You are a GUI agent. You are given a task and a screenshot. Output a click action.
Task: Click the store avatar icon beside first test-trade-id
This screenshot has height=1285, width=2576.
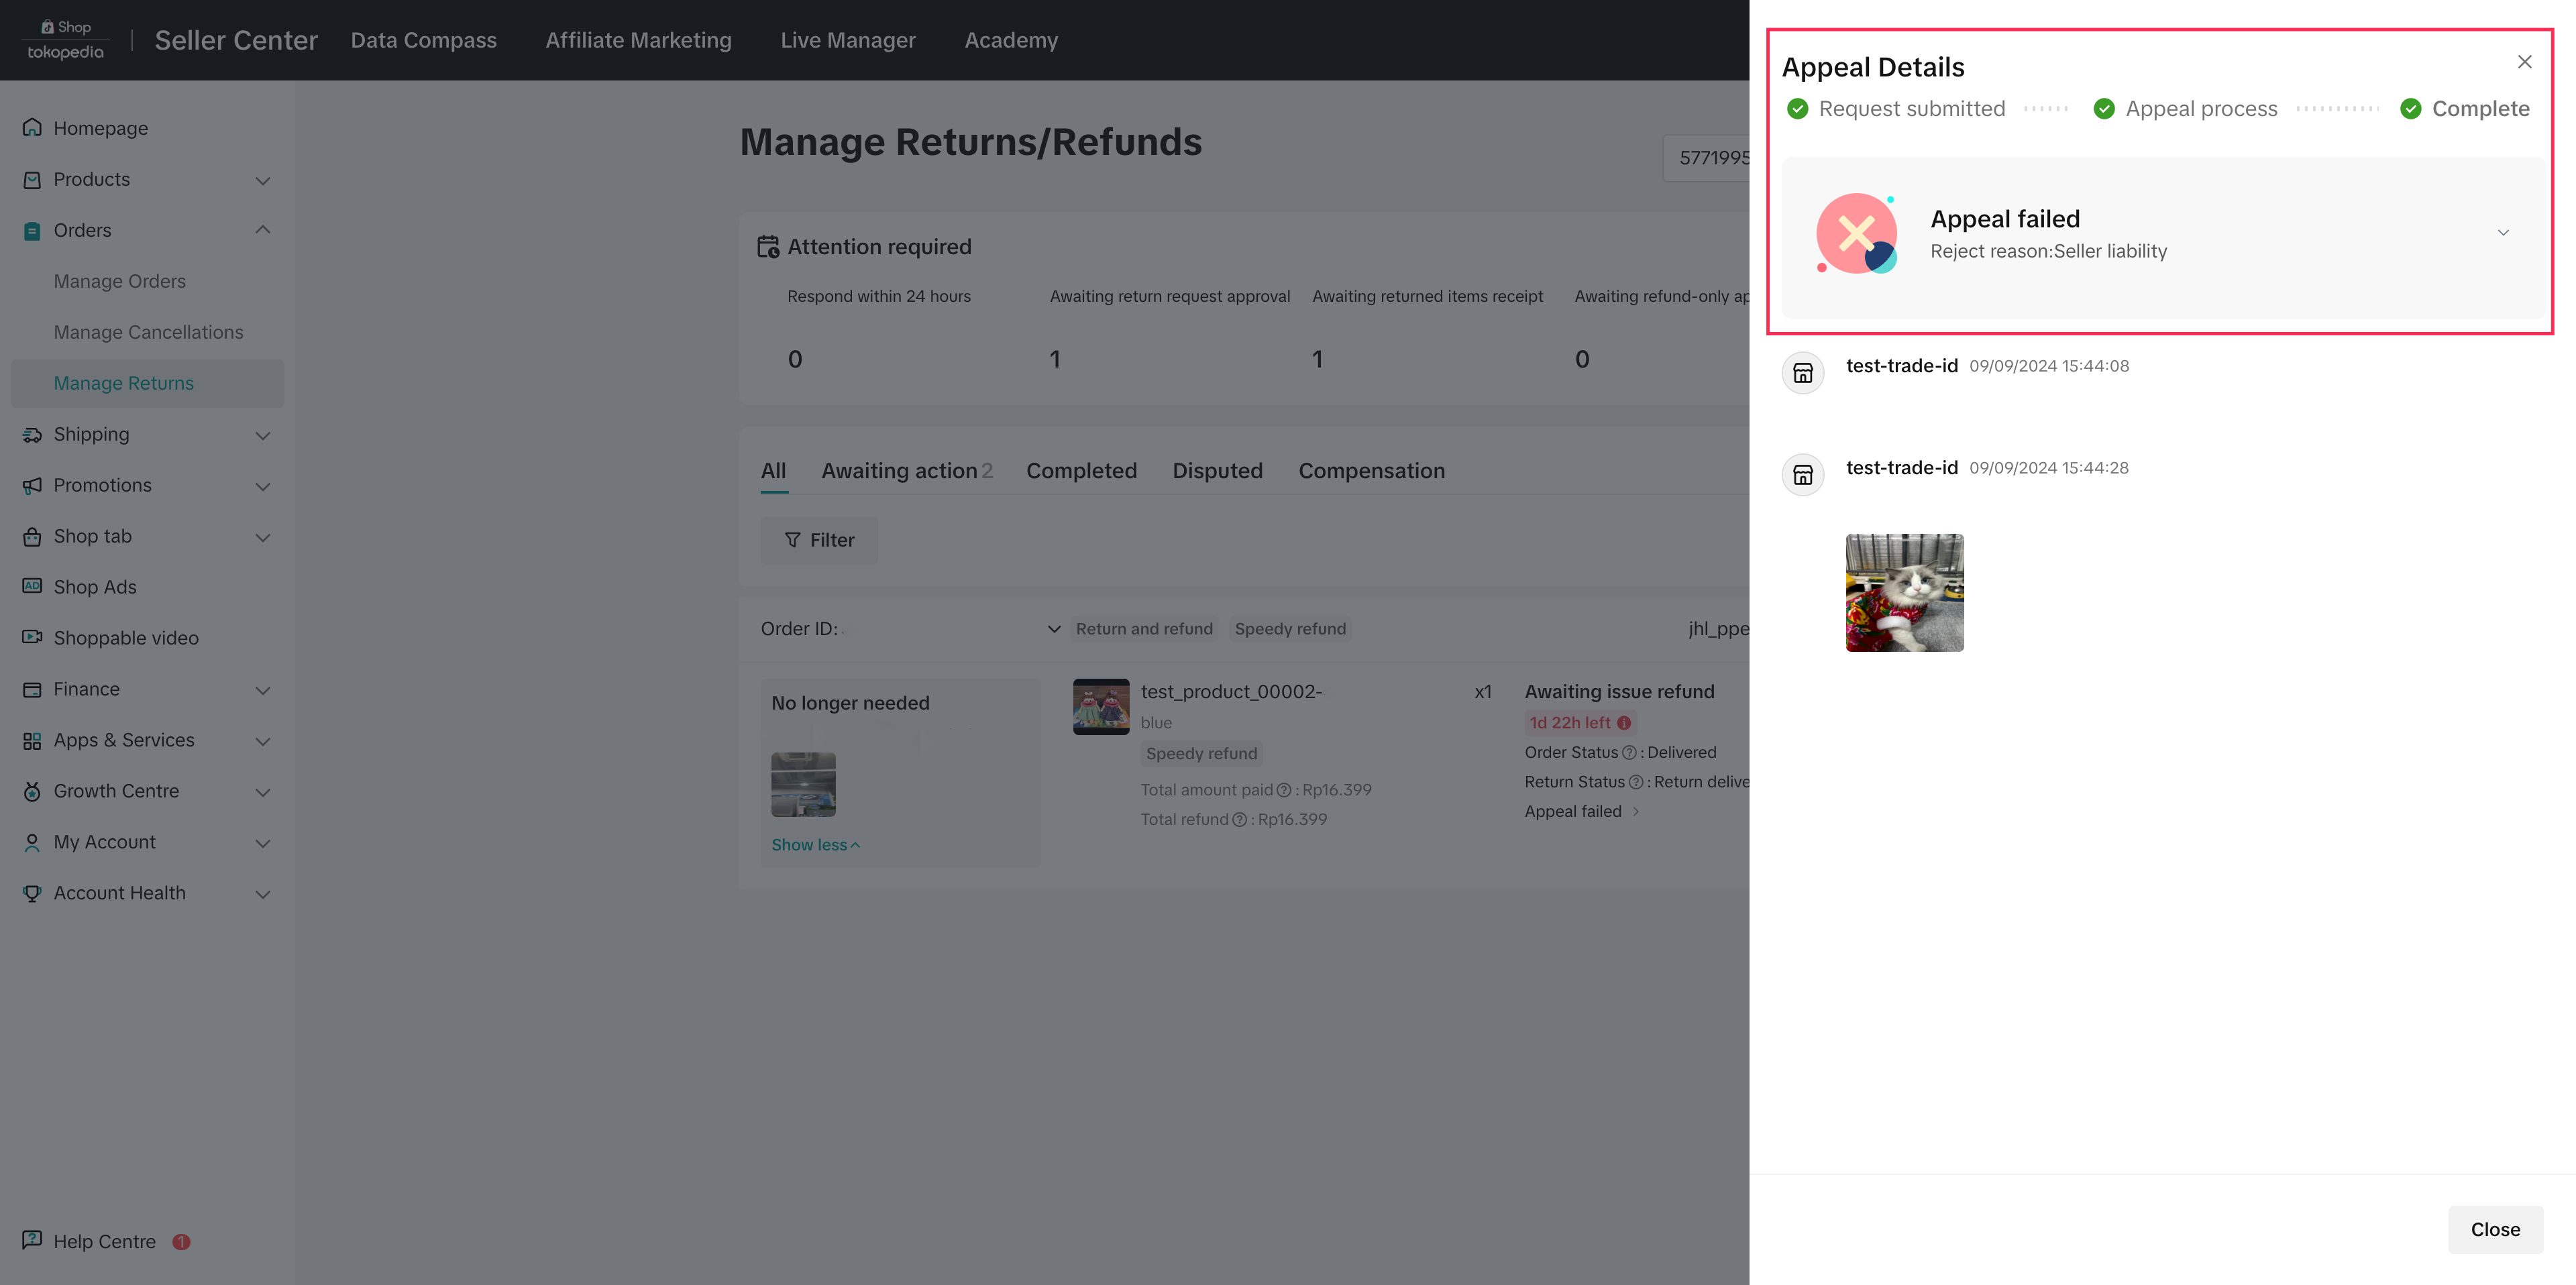[1802, 373]
